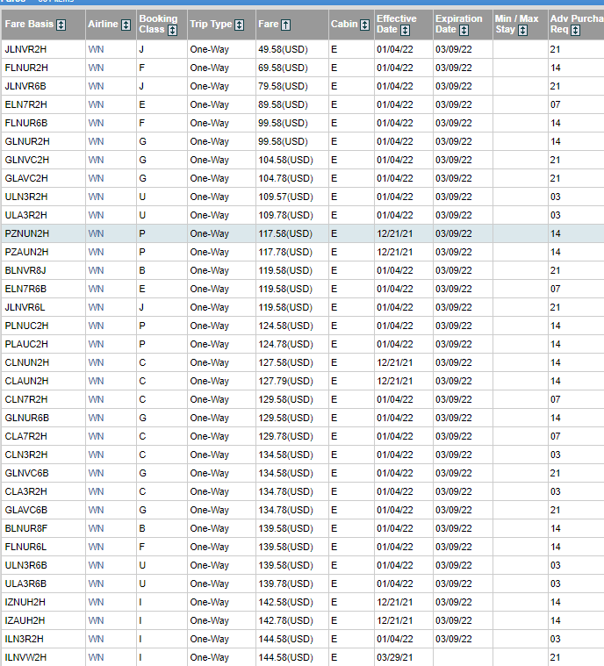Sort table by Trip Type icon

click(x=241, y=25)
